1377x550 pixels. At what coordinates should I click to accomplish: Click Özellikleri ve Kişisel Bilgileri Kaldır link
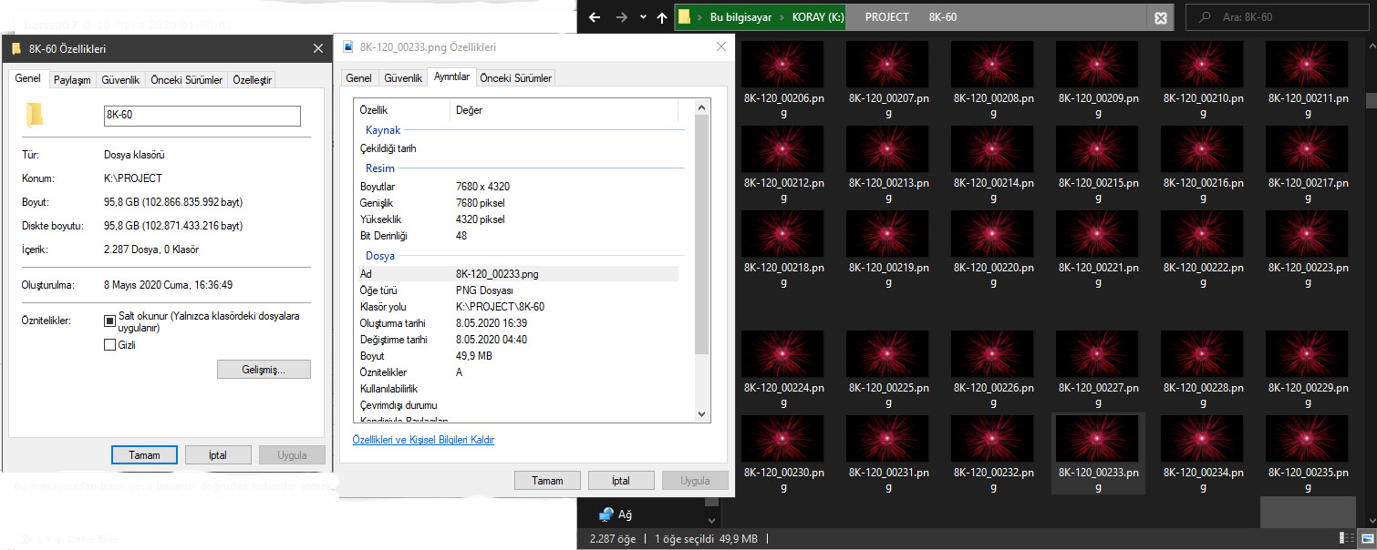(x=423, y=440)
